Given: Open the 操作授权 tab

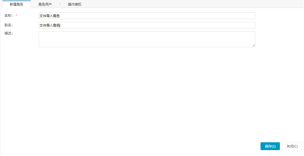Looking at the screenshot, I should point(74,4).
